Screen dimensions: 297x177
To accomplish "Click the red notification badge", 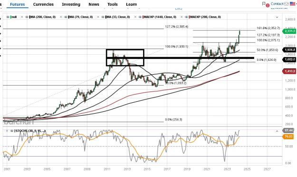I will (268, 6).
